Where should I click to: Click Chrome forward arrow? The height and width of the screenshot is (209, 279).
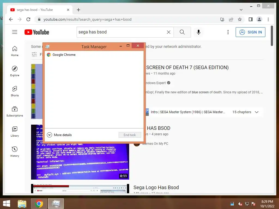click(x=20, y=19)
